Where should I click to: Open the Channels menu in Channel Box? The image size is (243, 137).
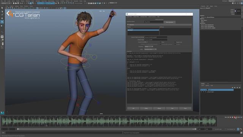203,6
